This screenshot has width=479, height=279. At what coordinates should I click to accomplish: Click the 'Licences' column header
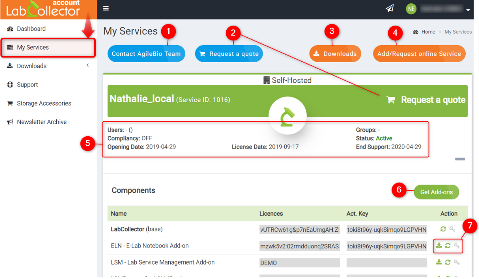[271, 214]
